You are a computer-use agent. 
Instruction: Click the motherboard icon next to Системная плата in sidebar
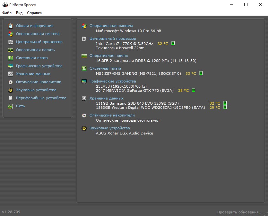pos(11,58)
